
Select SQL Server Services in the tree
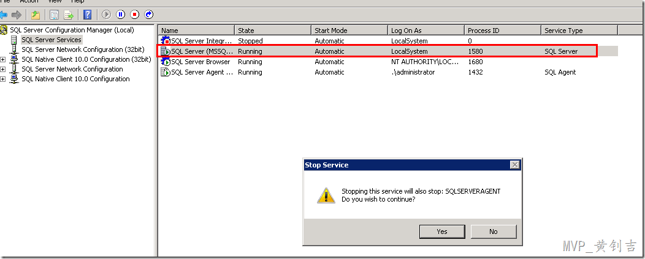point(52,40)
